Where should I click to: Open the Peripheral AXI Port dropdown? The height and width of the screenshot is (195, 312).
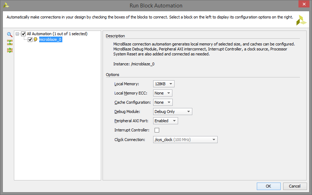[x=165, y=121]
